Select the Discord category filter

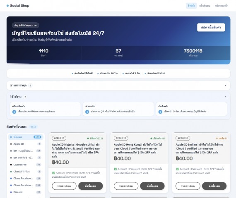point(26,192)
